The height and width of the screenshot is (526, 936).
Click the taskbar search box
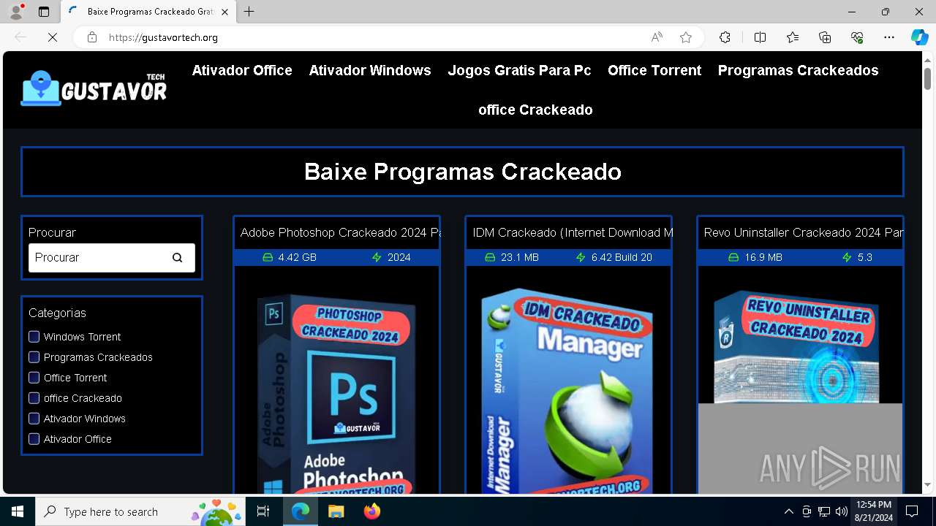139,511
